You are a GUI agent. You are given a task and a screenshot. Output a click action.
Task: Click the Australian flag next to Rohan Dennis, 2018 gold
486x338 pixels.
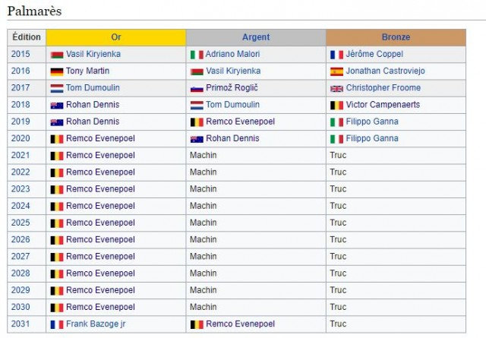[56, 105]
